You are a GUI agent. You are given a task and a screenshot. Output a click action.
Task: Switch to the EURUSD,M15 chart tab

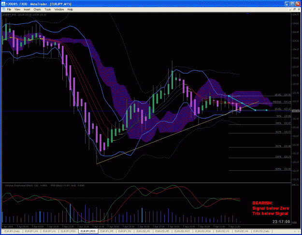[182, 231]
